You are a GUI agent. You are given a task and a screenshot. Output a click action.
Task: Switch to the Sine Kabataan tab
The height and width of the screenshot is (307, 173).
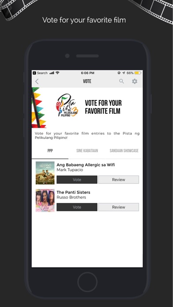87,150
